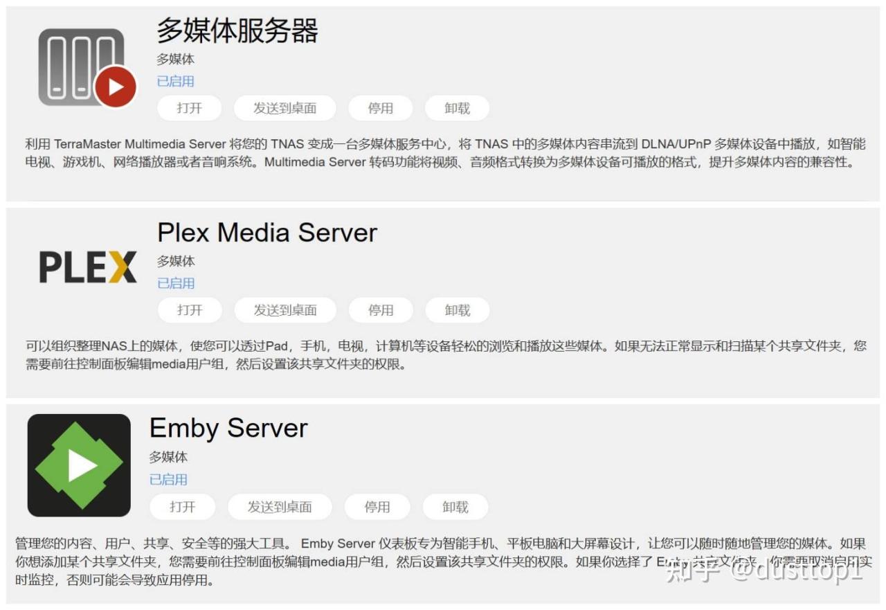
Task: Stop 多媒体服务器 using the 停用 button
Action: tap(381, 108)
